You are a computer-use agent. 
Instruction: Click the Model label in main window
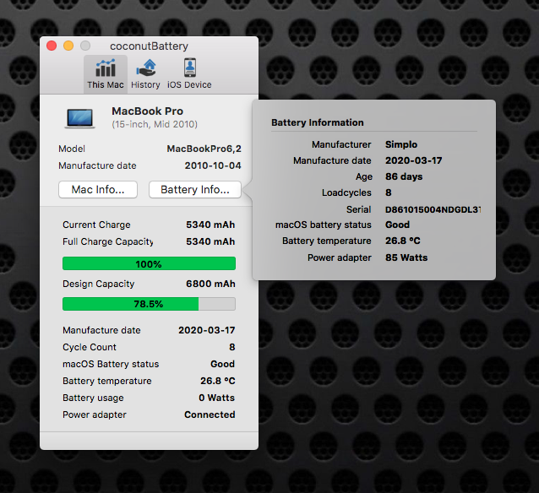click(72, 149)
